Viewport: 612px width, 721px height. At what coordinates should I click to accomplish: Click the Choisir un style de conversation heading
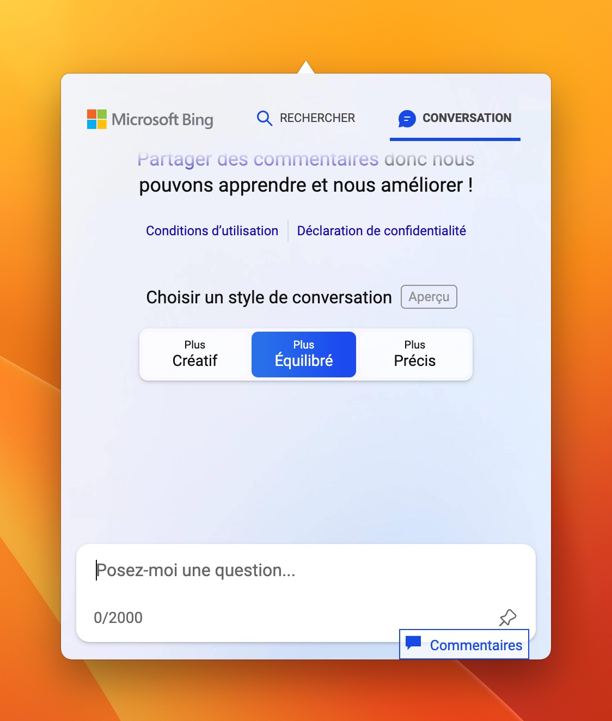pyautogui.click(x=269, y=297)
